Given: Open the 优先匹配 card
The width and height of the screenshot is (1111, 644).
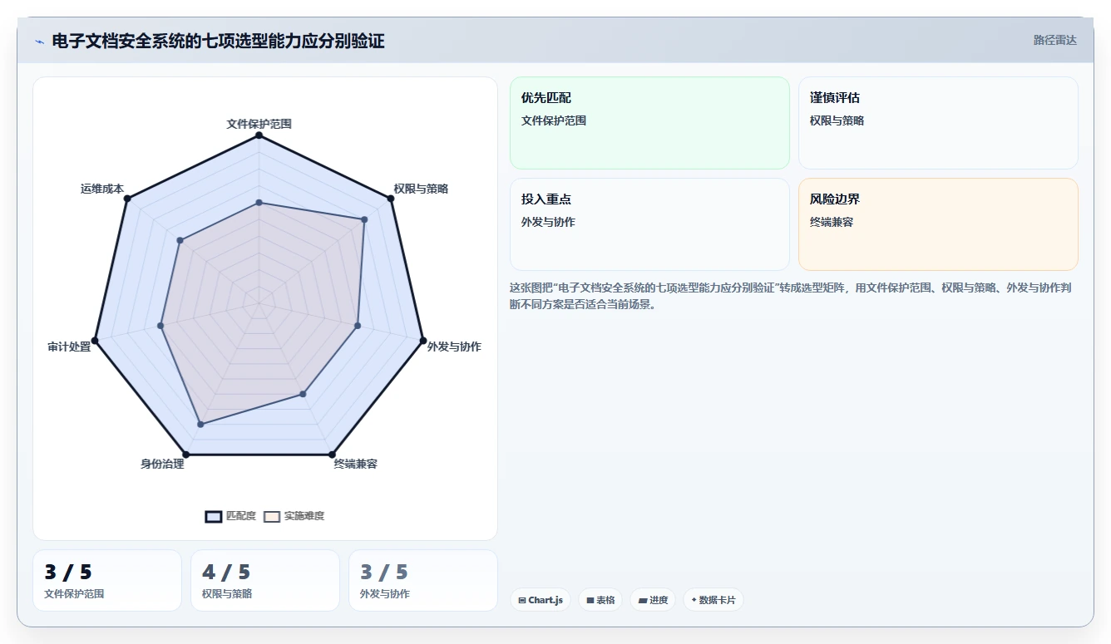Looking at the screenshot, I should point(649,123).
